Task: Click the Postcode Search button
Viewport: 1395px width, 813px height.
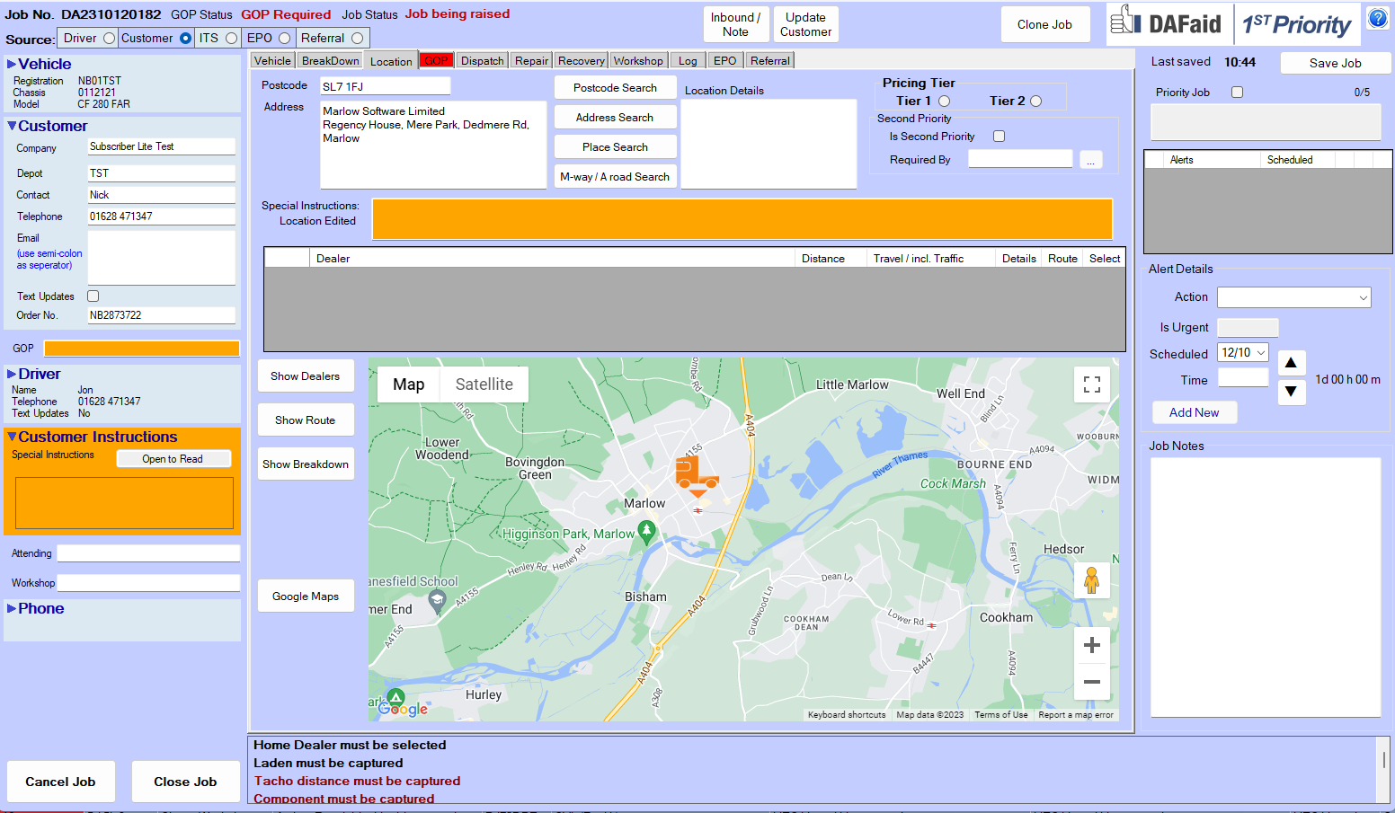Action: pos(615,88)
